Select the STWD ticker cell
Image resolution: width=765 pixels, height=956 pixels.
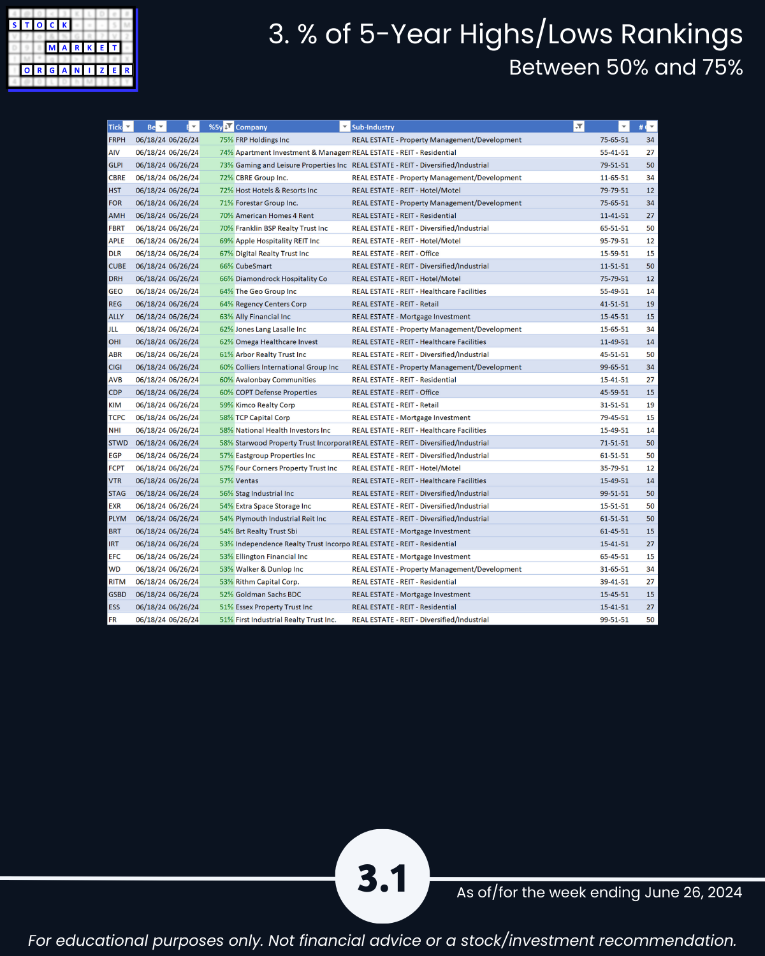tap(120, 442)
